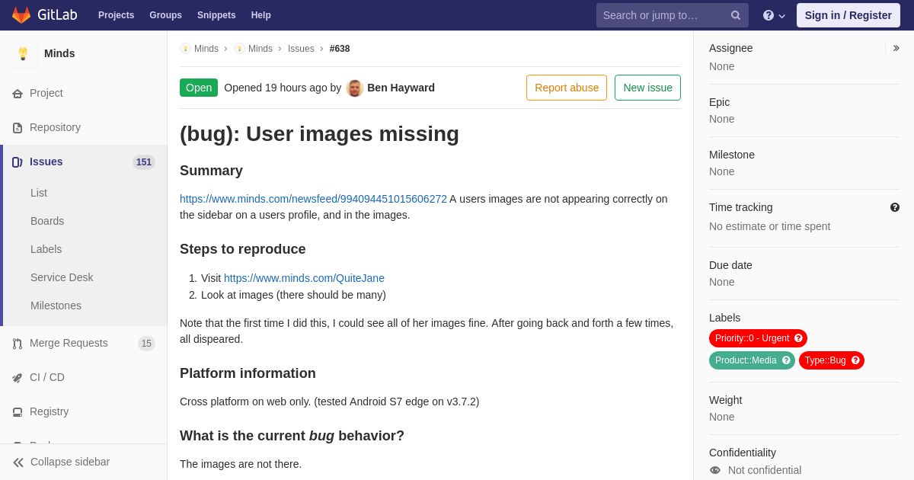Click the Collapse sidebar double-chevron icon
This screenshot has width=914, height=480.
(x=18, y=462)
